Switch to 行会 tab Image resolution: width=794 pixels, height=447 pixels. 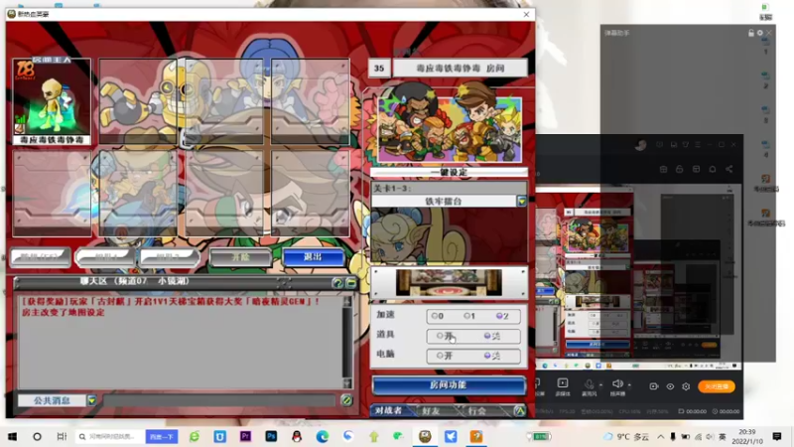(x=477, y=410)
